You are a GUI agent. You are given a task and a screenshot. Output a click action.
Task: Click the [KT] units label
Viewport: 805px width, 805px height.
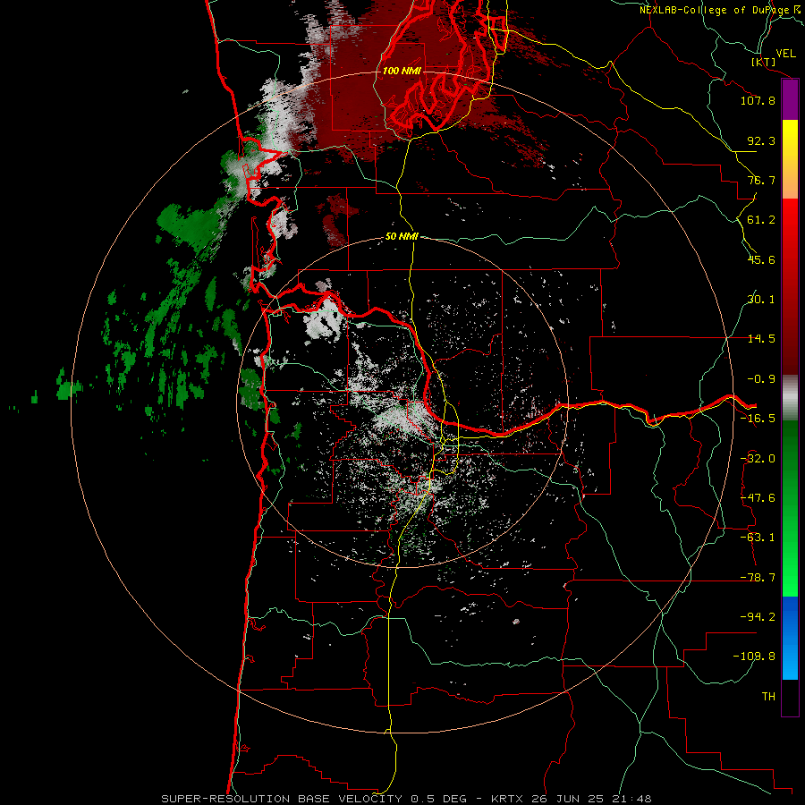(x=764, y=62)
